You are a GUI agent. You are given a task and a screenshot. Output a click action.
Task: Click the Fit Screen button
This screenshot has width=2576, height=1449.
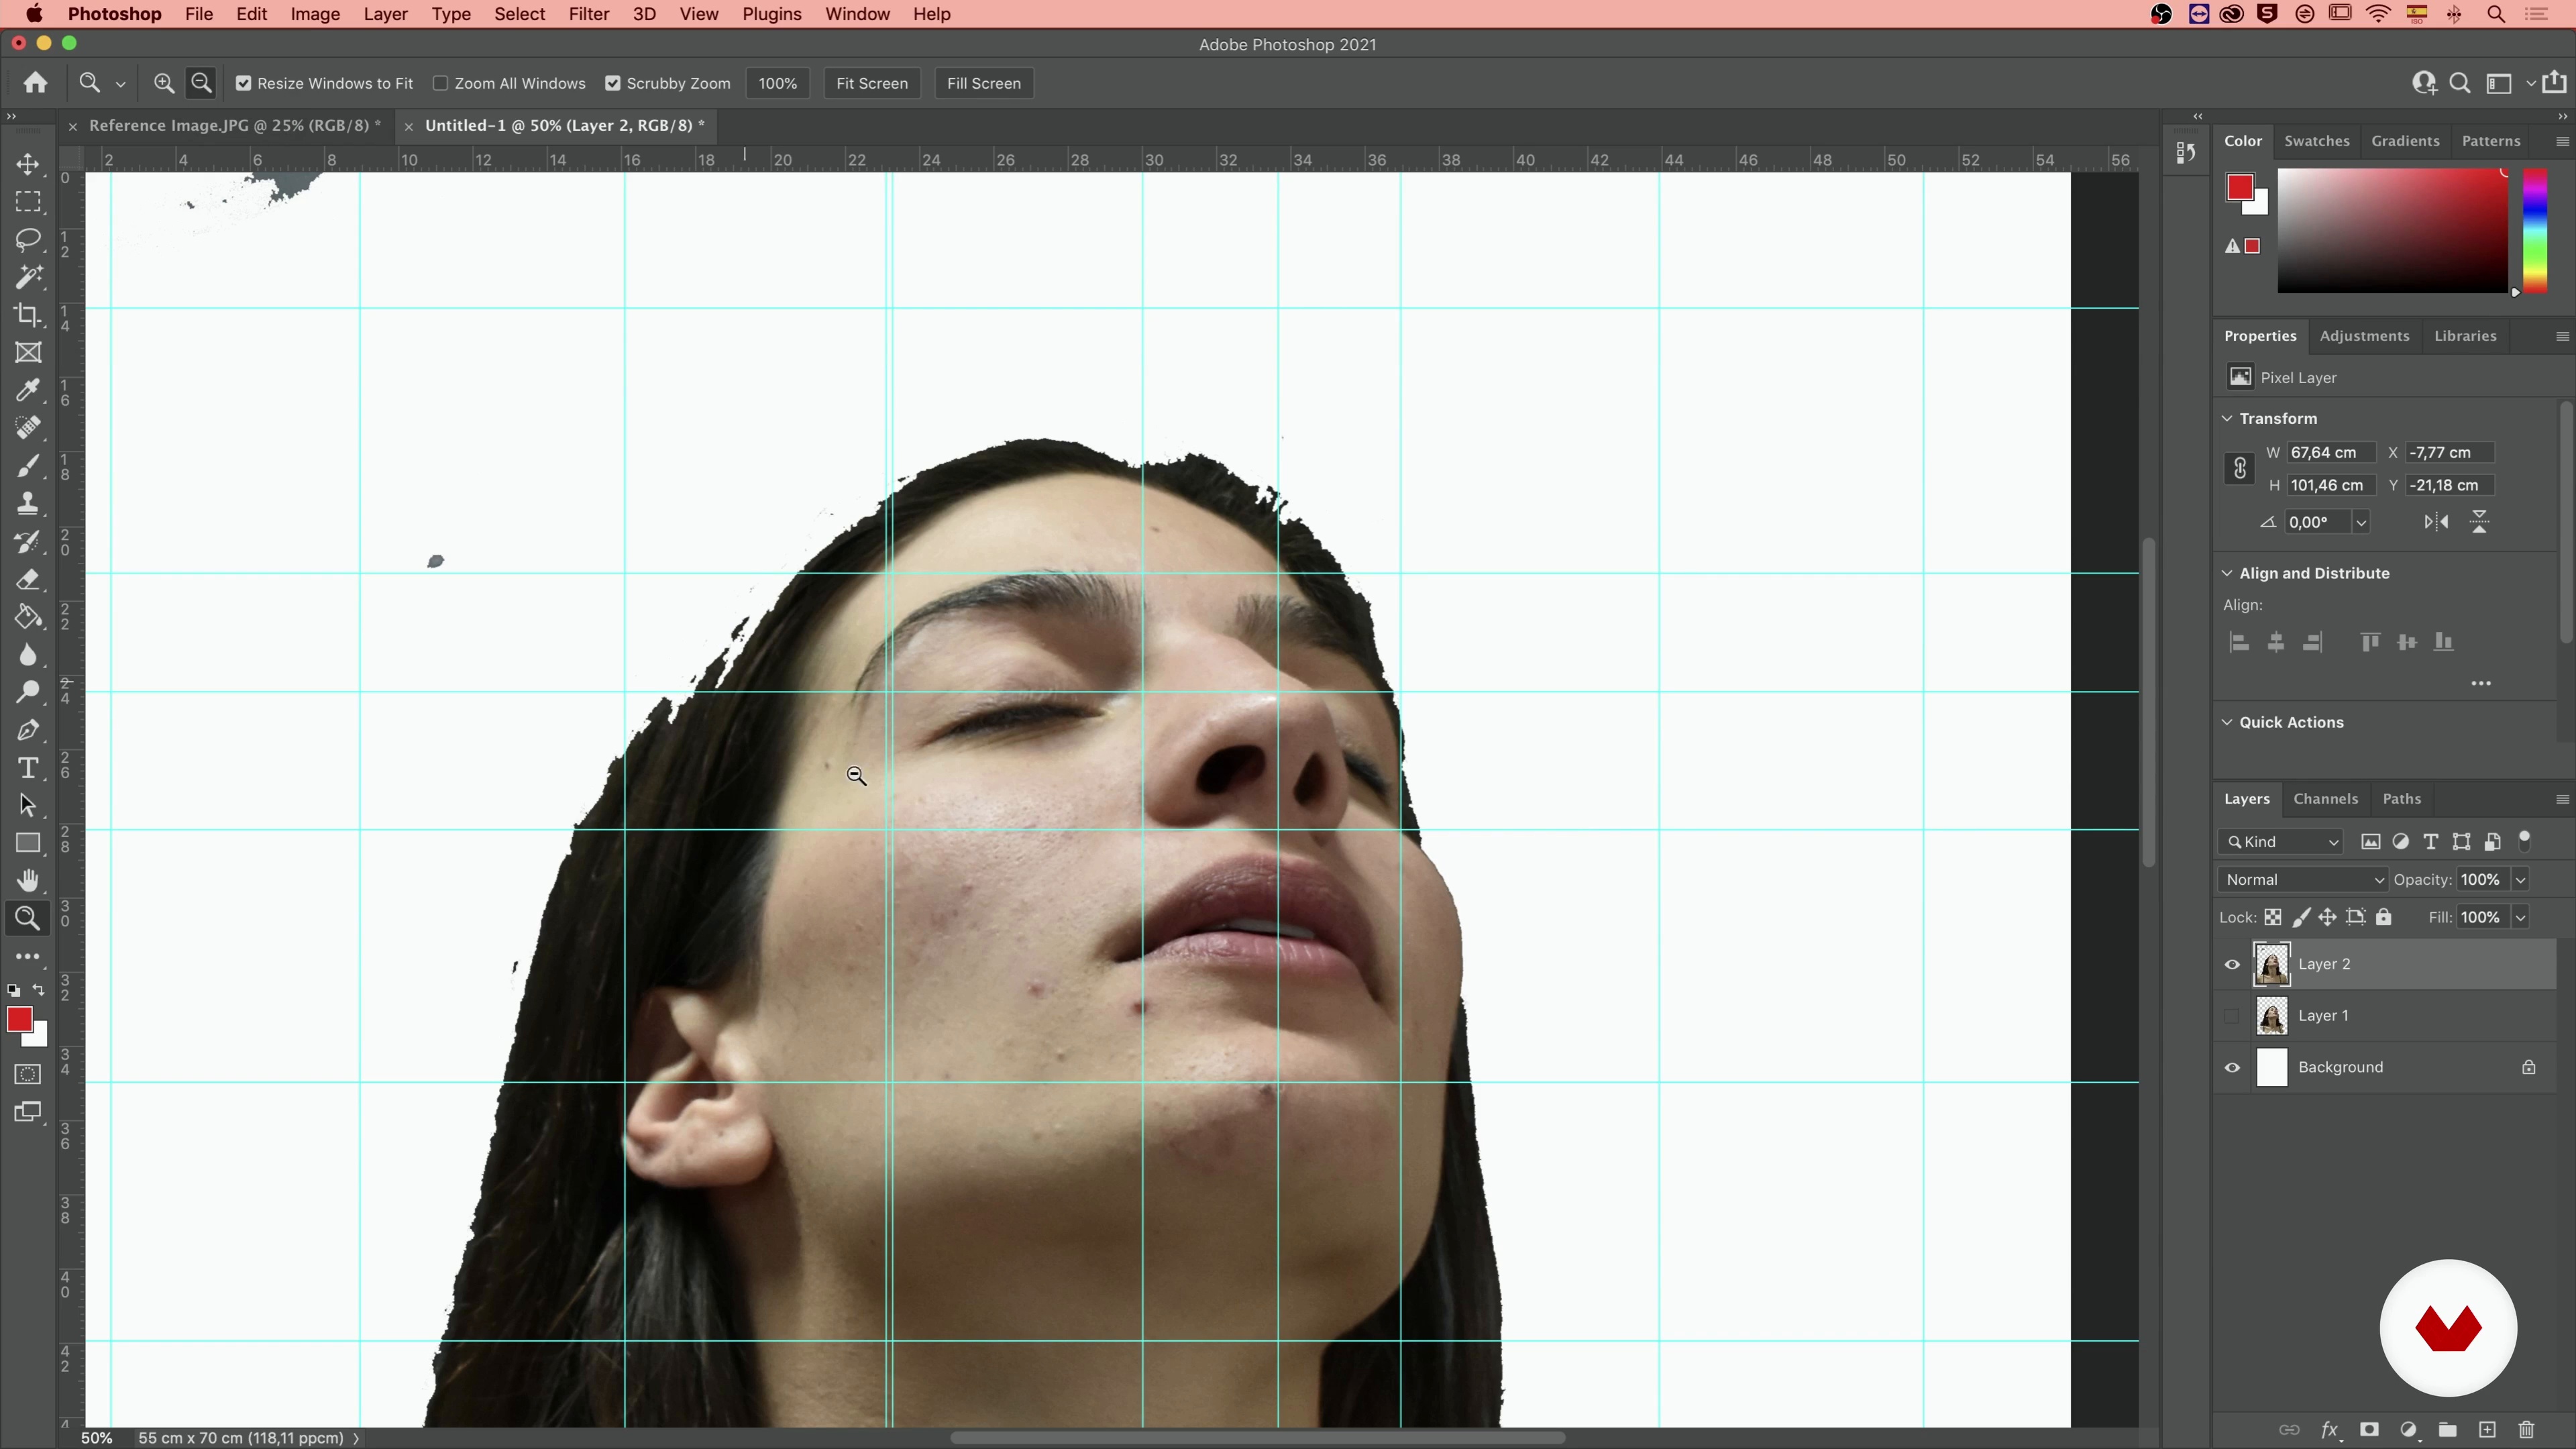pyautogui.click(x=872, y=84)
